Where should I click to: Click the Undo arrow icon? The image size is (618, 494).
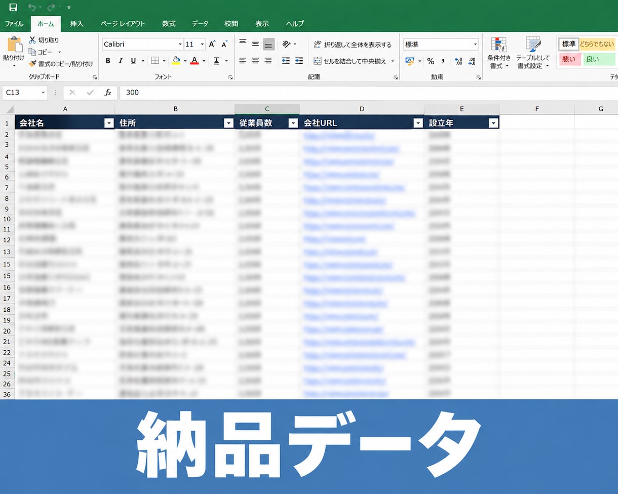pyautogui.click(x=32, y=8)
